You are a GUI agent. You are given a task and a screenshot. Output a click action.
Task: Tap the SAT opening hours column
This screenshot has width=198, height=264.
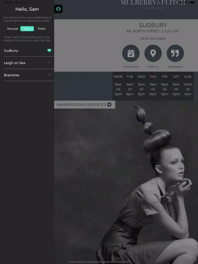point(176,85)
